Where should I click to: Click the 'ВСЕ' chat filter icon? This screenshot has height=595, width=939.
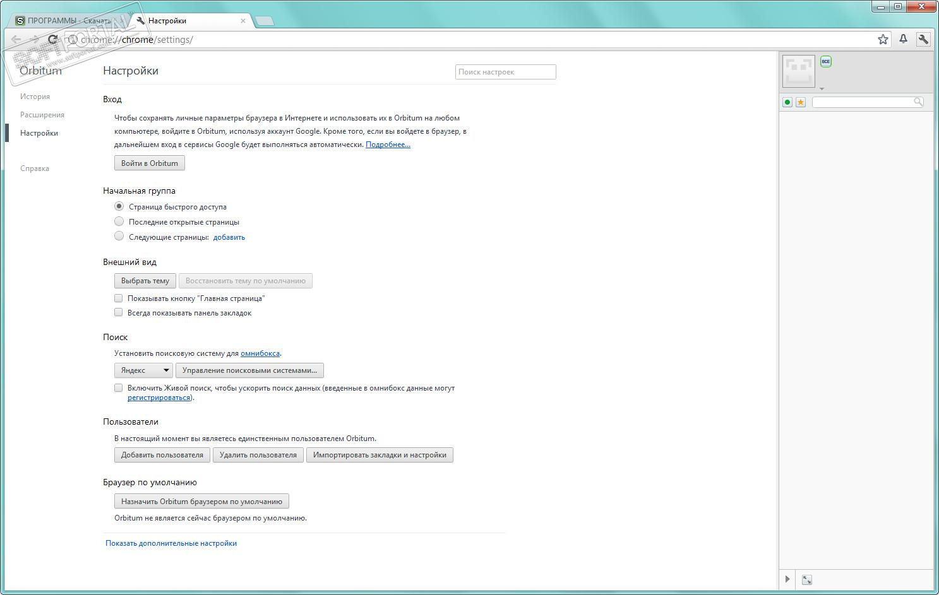[826, 61]
